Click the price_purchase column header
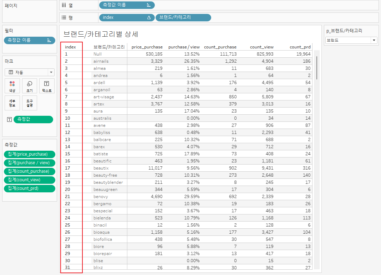381x275 pixels. point(147,47)
